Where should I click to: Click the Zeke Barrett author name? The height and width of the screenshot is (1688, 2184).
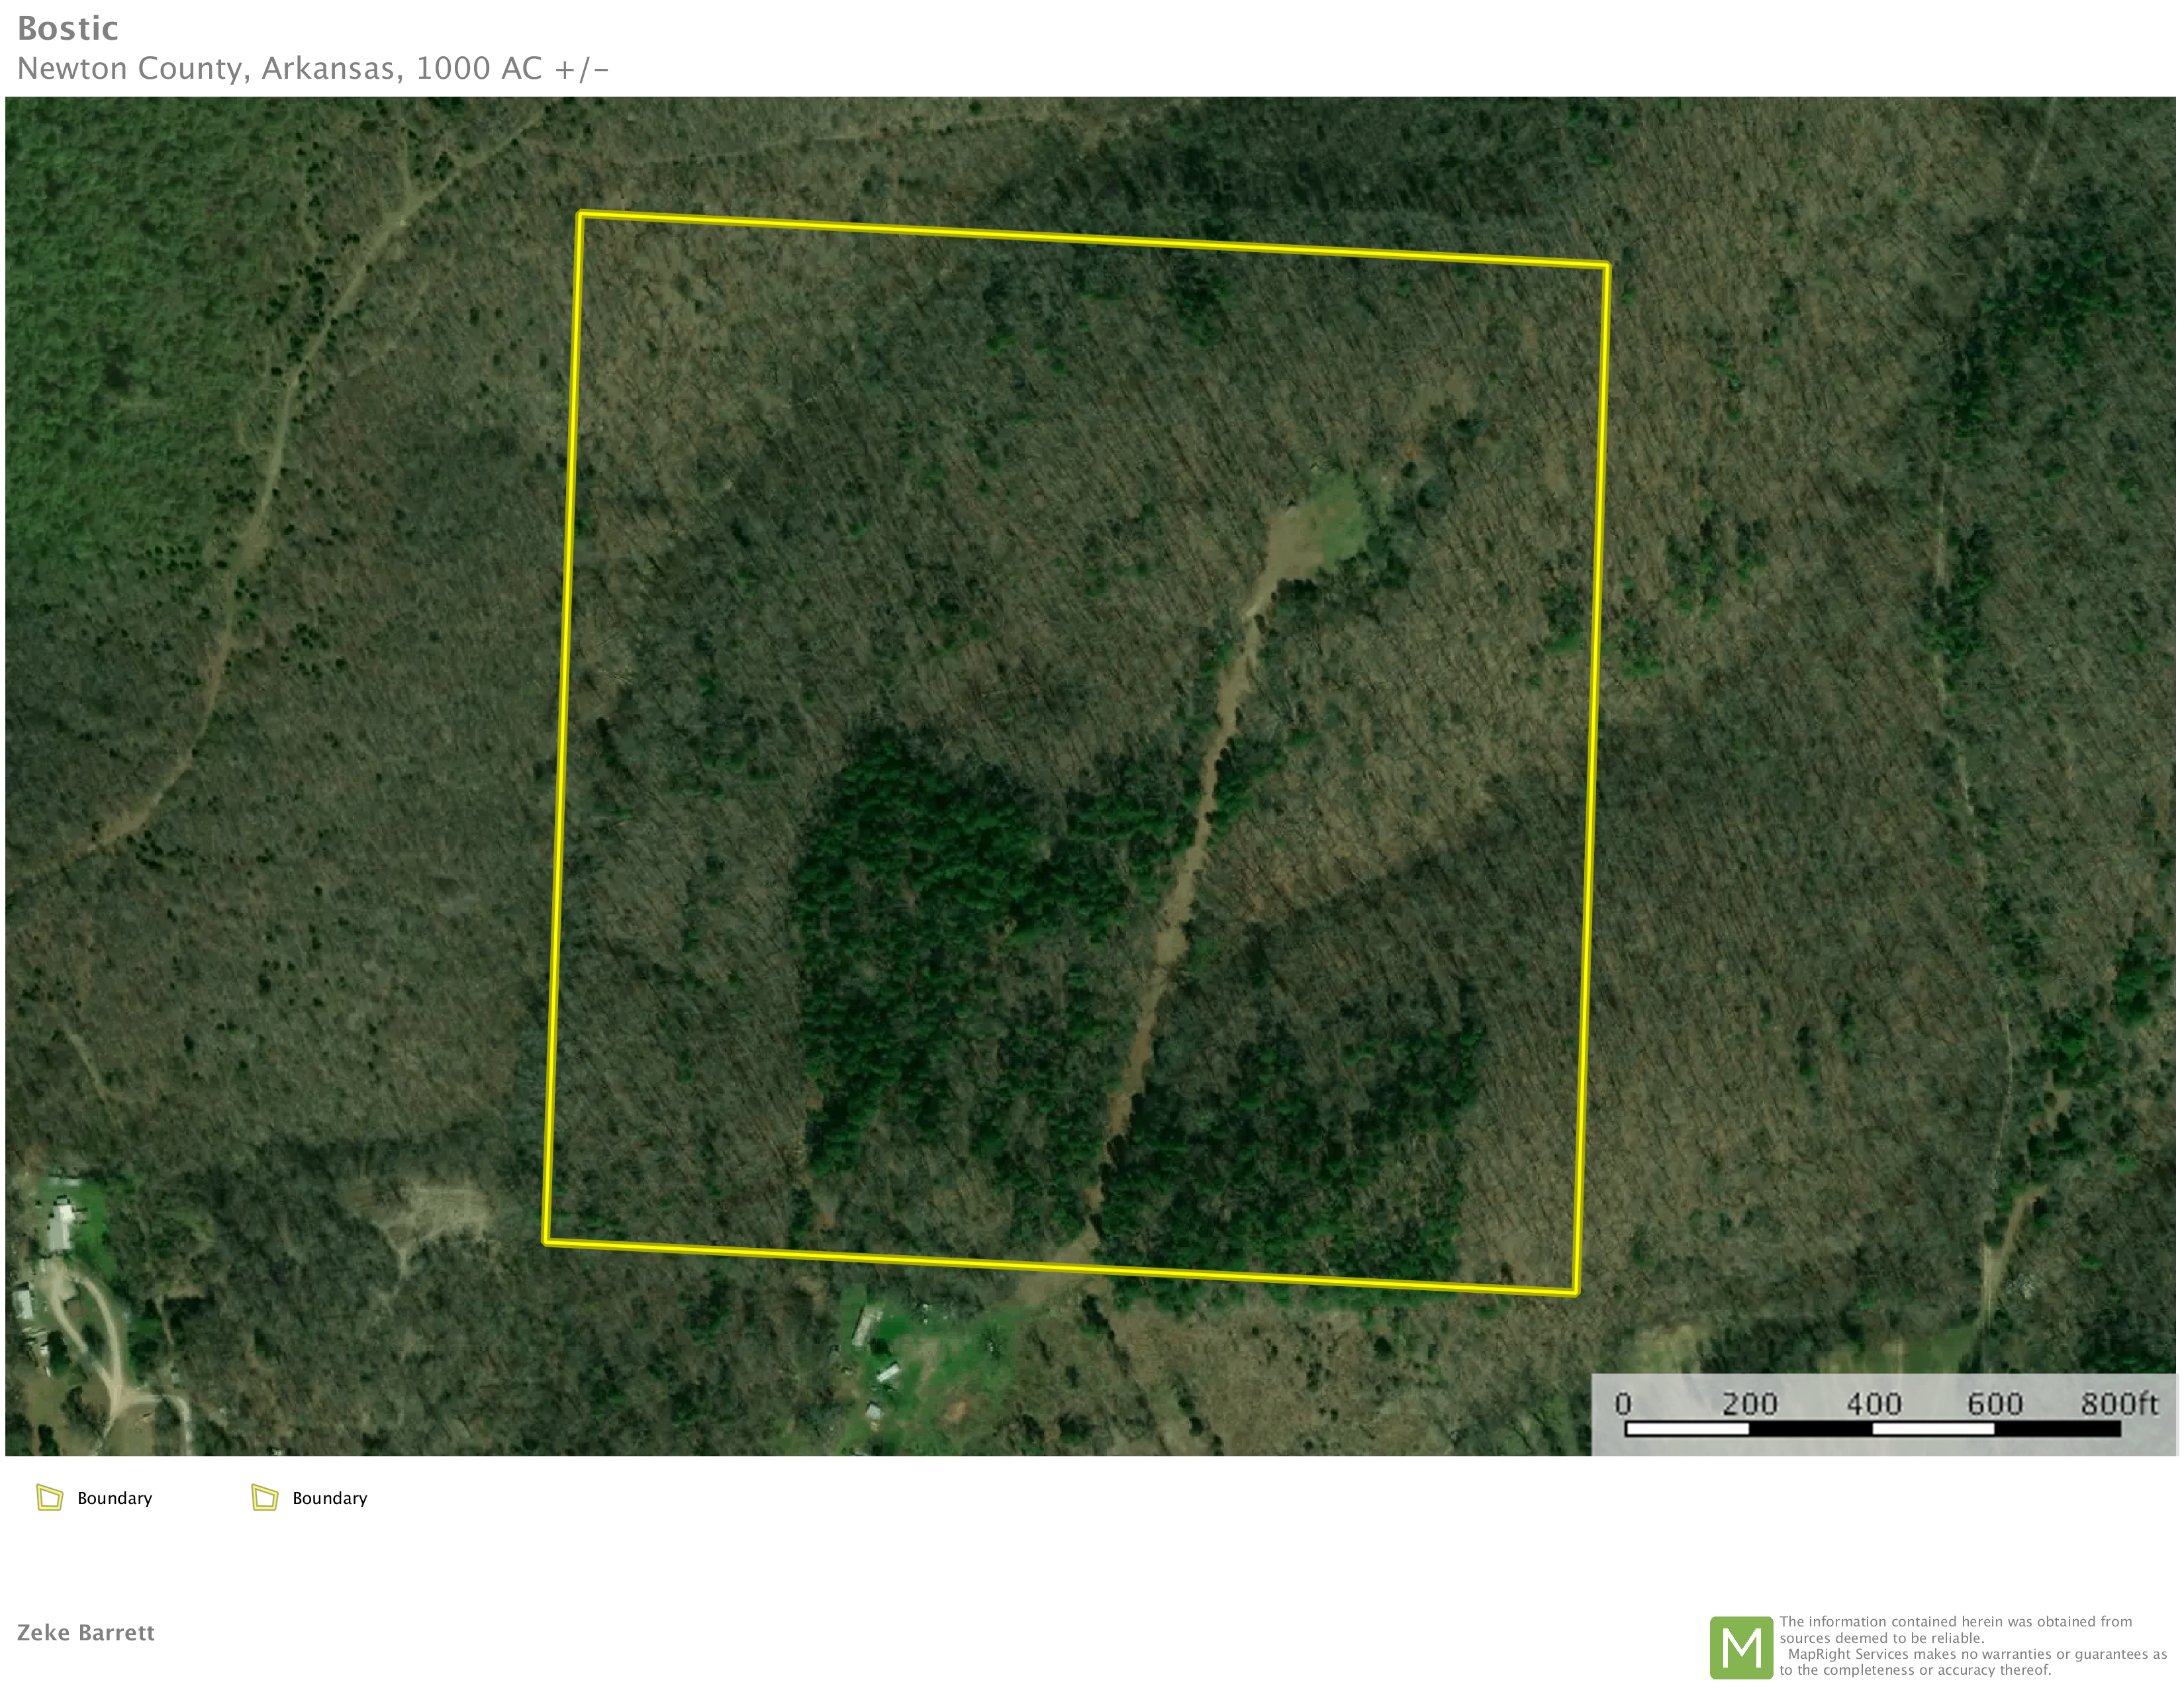(86, 1632)
